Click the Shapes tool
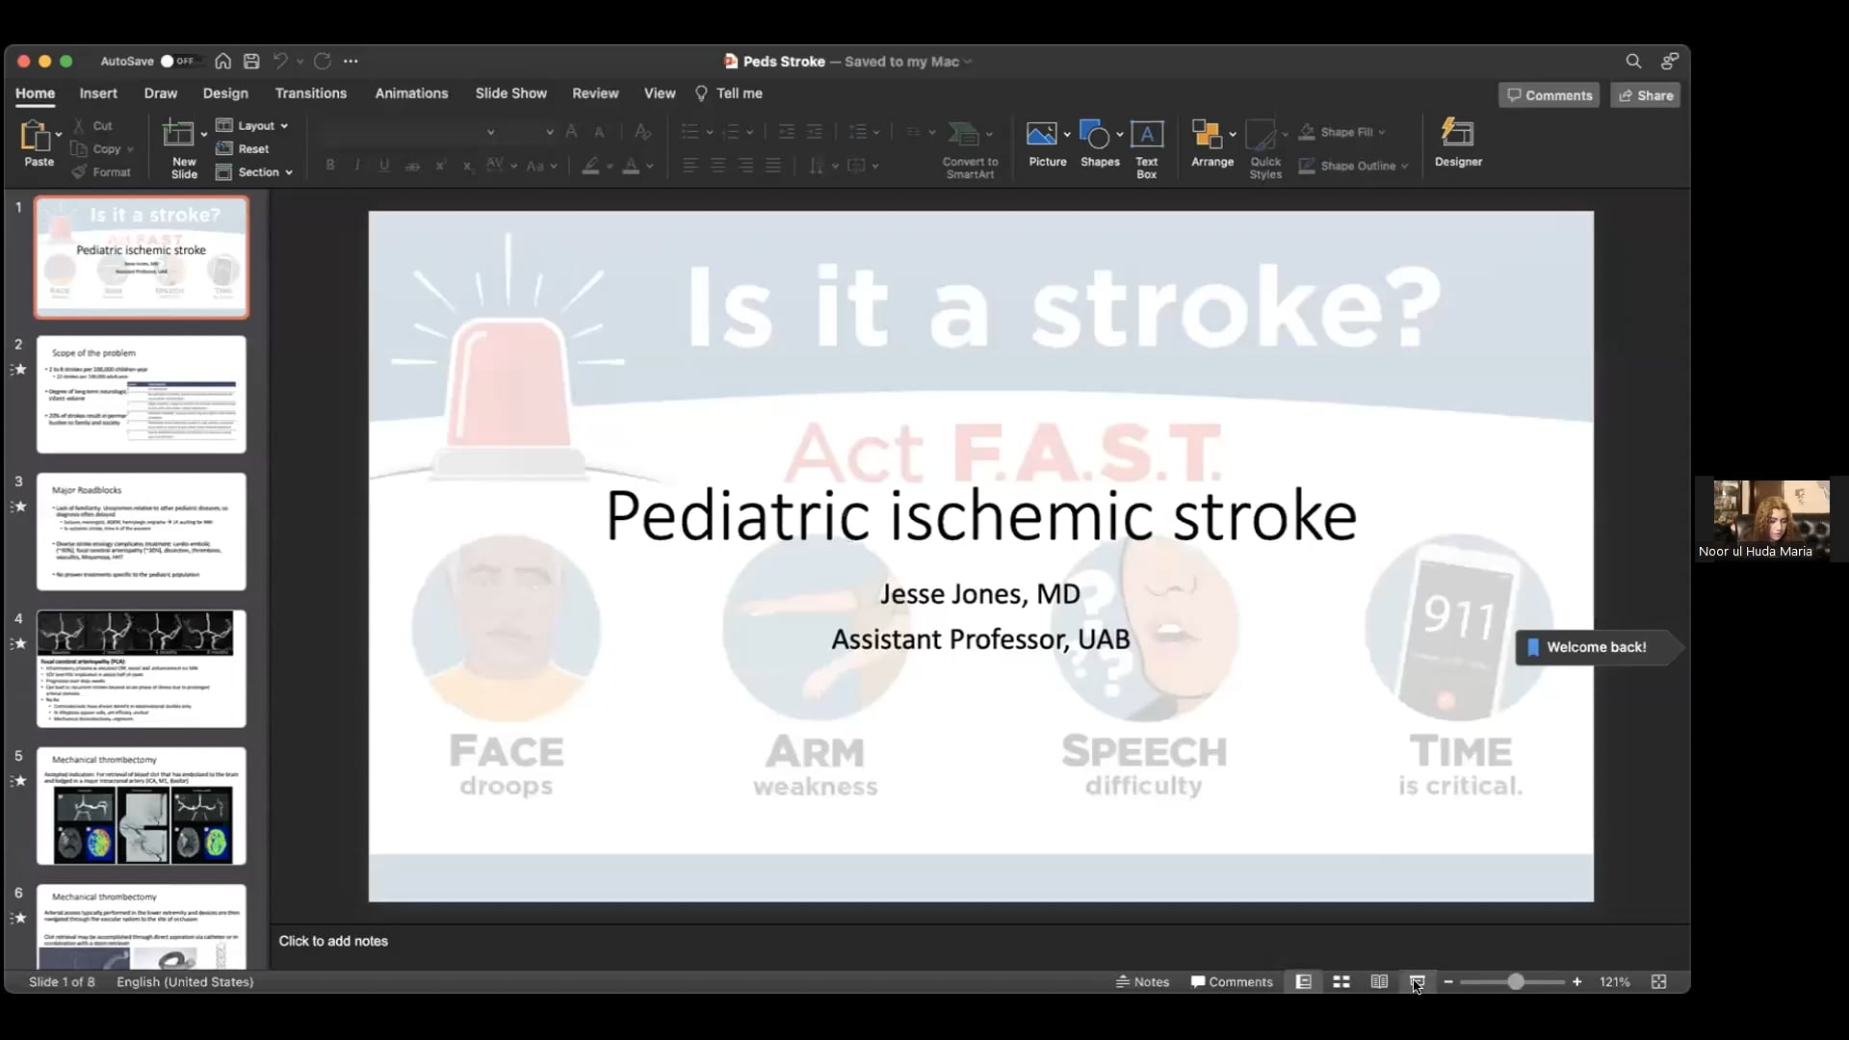Screen dimensions: 1849x1040 [x=1097, y=144]
